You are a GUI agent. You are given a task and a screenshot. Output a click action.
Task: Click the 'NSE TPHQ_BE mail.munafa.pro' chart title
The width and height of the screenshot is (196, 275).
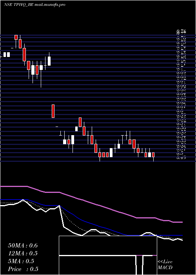pyautogui.click(x=34, y=5)
